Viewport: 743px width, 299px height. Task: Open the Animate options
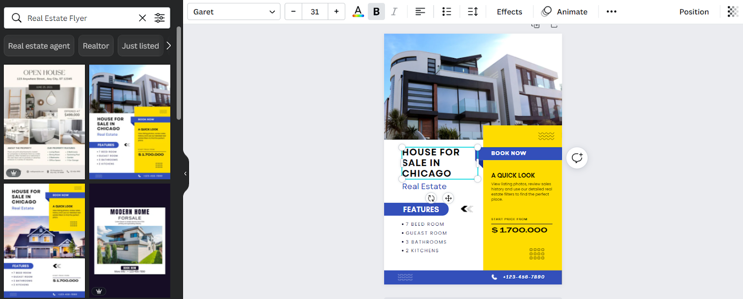click(x=565, y=12)
